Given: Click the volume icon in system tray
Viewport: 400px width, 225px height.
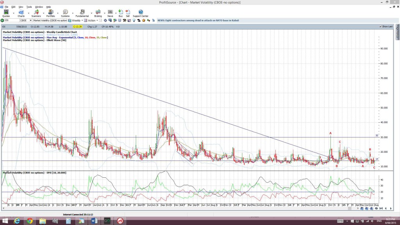Looking at the screenshot, I should click(x=372, y=221).
